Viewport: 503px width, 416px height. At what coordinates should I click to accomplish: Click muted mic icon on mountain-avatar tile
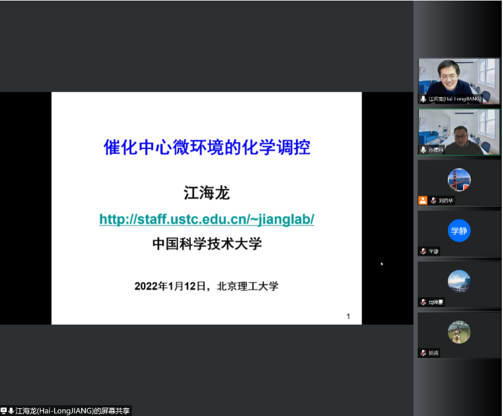(x=423, y=302)
